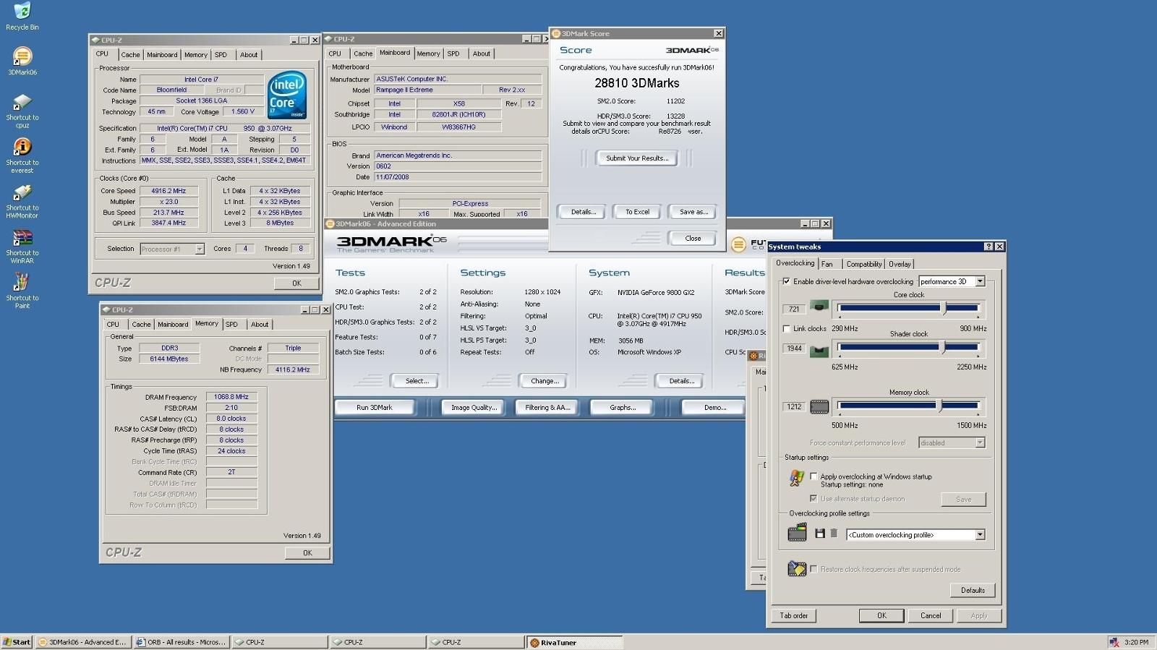This screenshot has height=650, width=1157.
Task: Click the Core clock slider handle
Action: click(x=944, y=308)
